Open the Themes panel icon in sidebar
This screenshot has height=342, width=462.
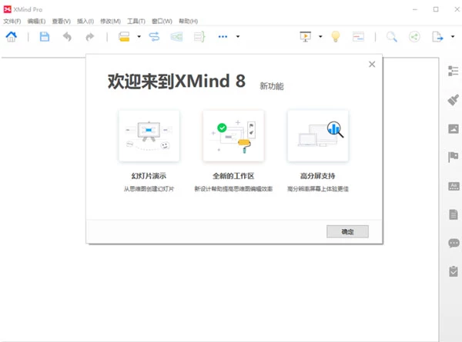[x=454, y=186]
